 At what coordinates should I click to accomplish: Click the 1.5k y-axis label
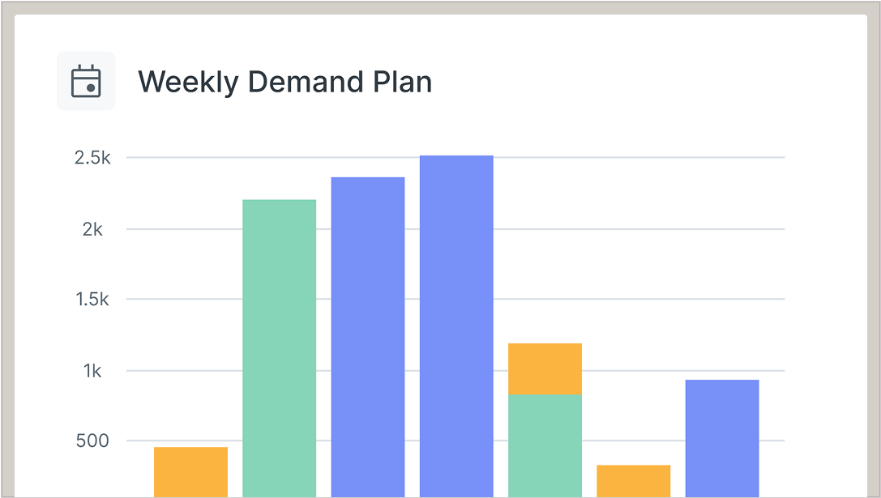pyautogui.click(x=92, y=300)
